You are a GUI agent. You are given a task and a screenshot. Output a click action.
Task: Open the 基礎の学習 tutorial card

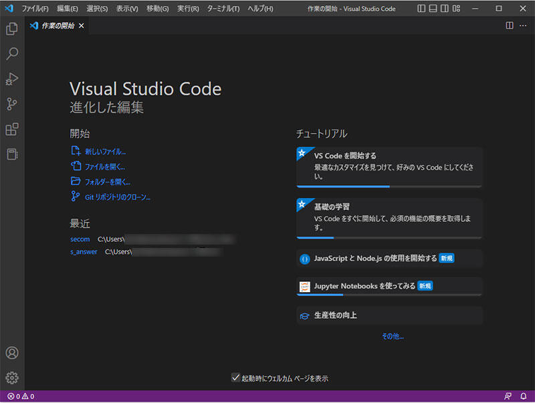389,218
